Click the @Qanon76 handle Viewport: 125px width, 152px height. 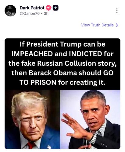[x=30, y=13]
